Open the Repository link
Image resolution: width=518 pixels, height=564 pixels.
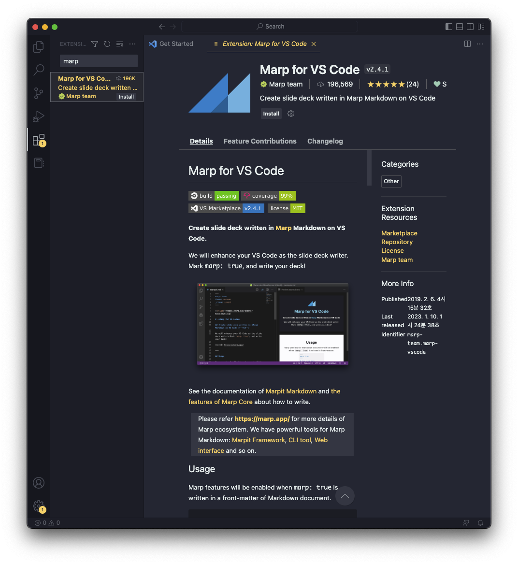click(x=397, y=242)
